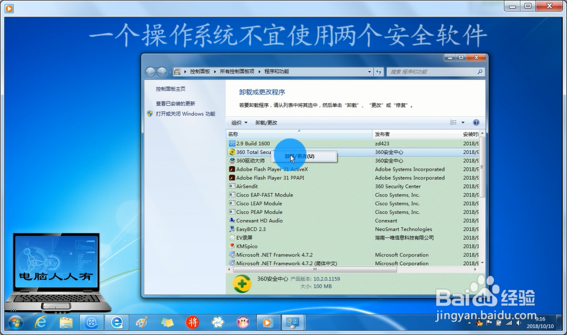Click the control panel icon in address bar
The image size is (567, 335).
[x=177, y=72]
